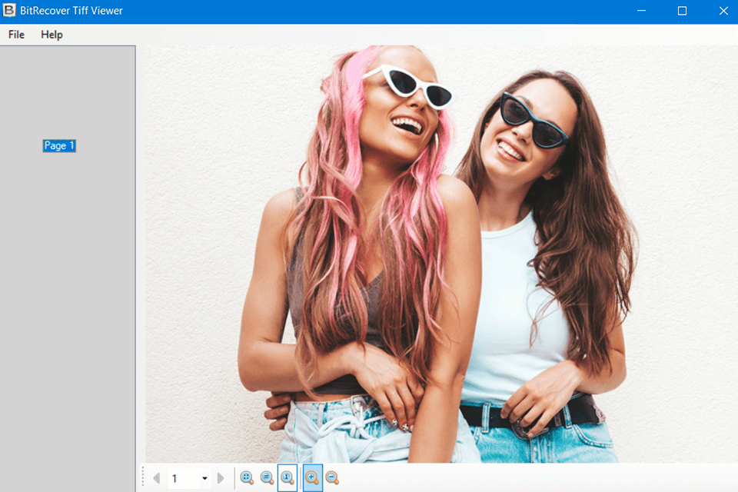Open the File menu
738x492 pixels.
[x=16, y=35]
